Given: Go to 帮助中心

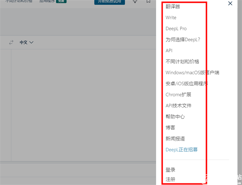Looking at the screenshot, I should [175, 116].
